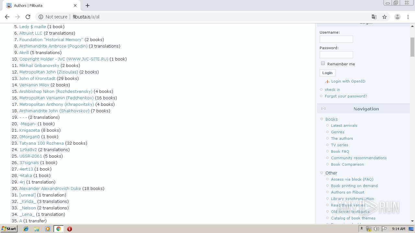Open Books navigation link
Screen dimensions: 415x233
coord(331,119)
